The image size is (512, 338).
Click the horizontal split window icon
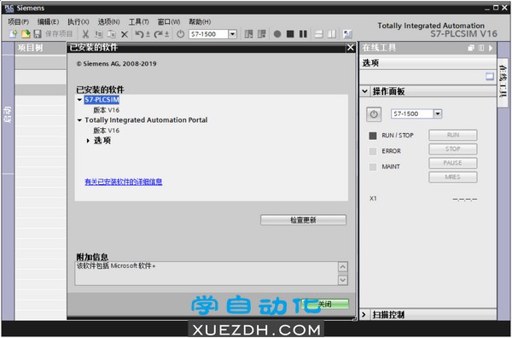click(319, 34)
